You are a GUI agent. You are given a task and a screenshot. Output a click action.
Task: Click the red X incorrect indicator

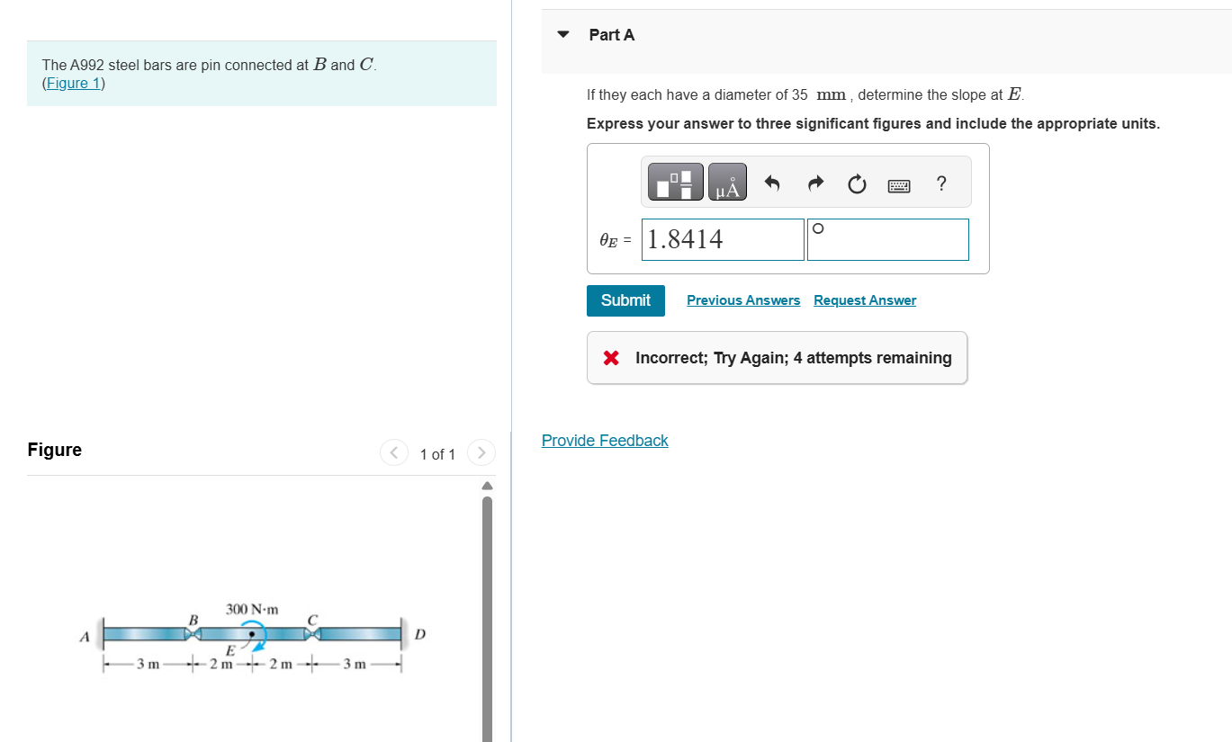click(611, 357)
